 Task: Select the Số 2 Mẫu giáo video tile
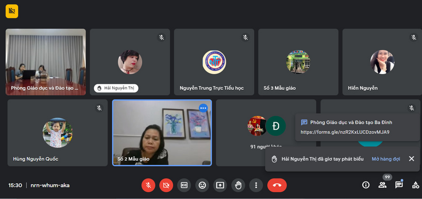click(x=162, y=133)
